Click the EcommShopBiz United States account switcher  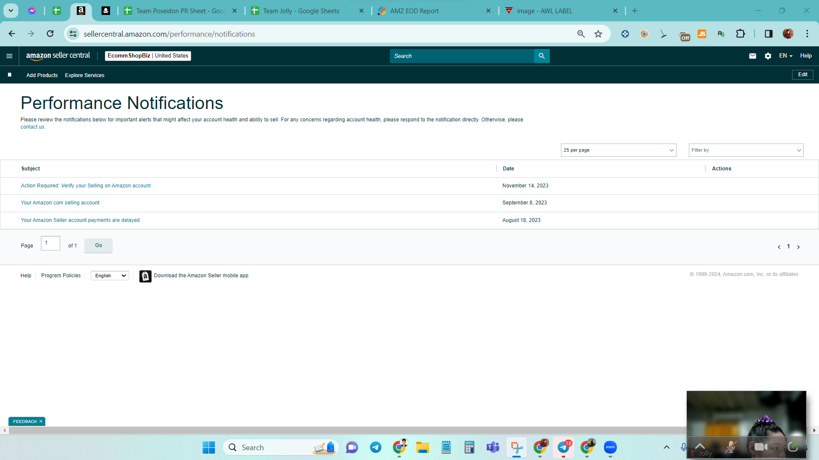[x=148, y=56]
